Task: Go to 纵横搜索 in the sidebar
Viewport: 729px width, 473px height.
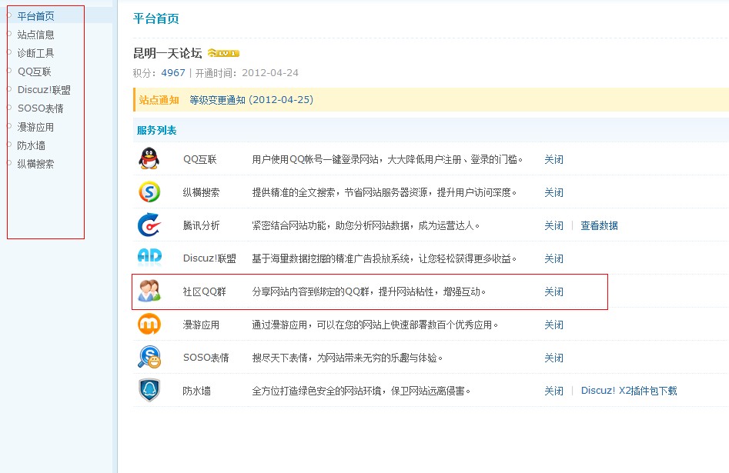Action: tap(36, 164)
